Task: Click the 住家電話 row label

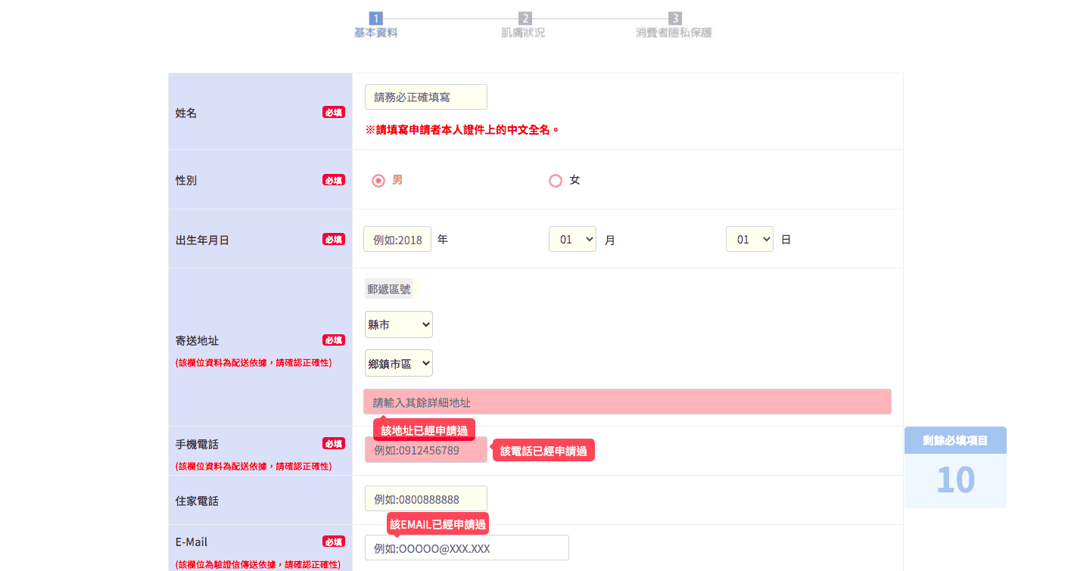Action: 197,501
